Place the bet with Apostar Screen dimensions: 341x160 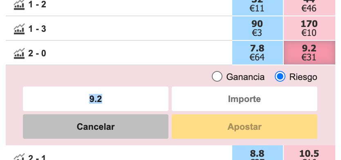click(x=244, y=127)
